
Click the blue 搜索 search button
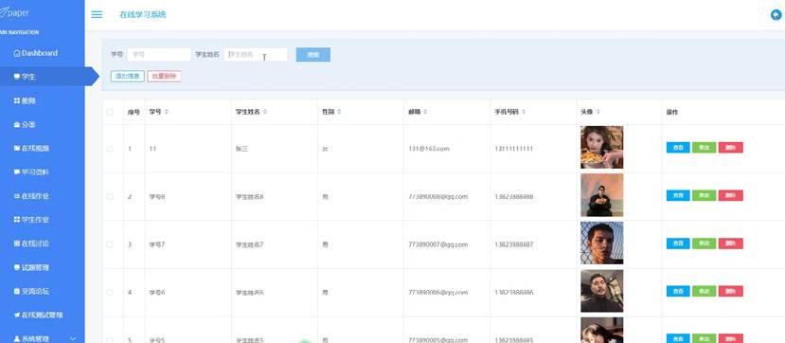coord(312,55)
